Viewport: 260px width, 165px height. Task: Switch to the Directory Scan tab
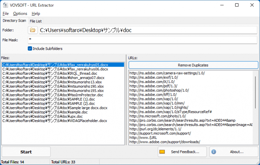[x=14, y=21]
